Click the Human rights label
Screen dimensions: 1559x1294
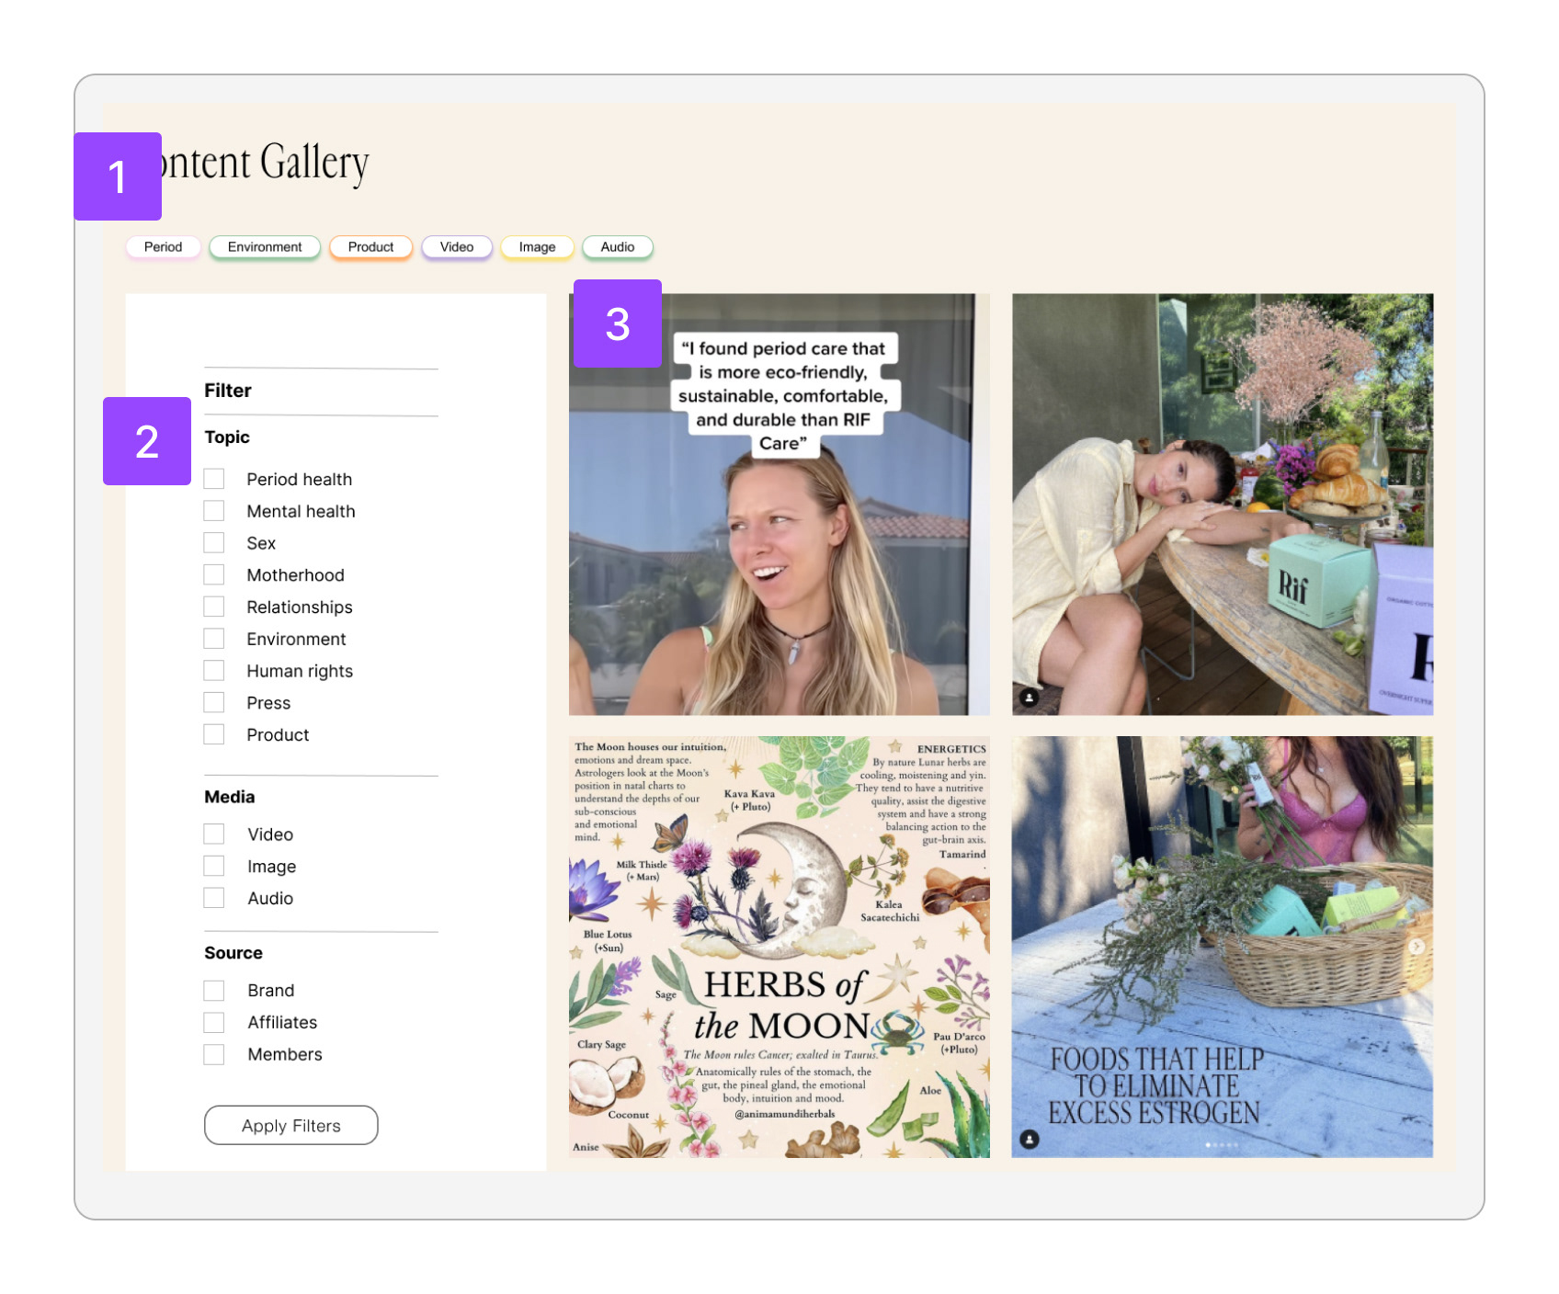tap(300, 672)
